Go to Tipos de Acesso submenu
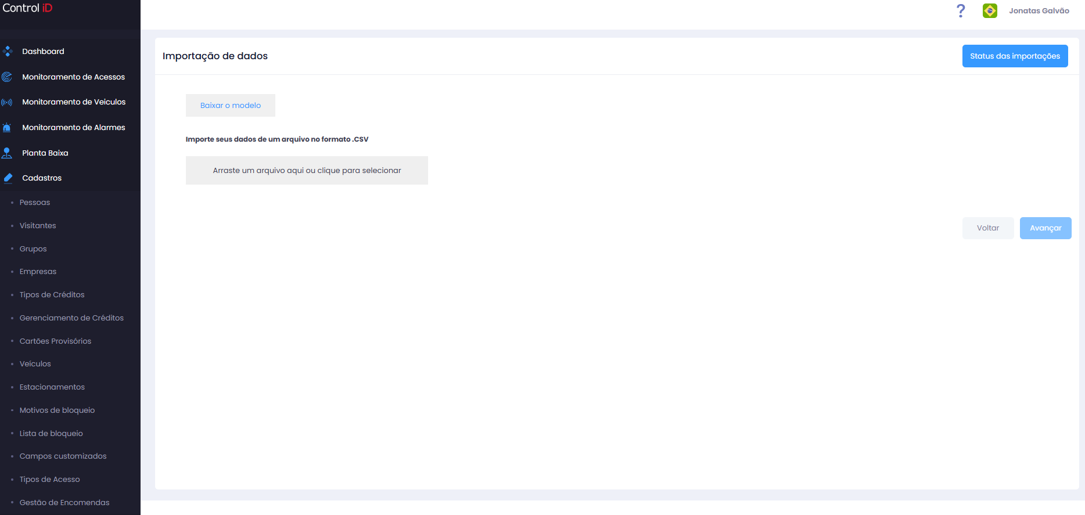Screen dimensions: 1085x515 49,480
